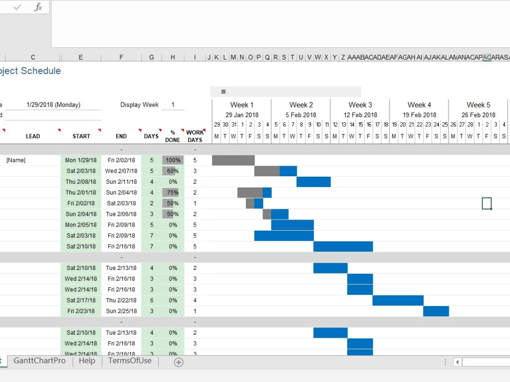Select the Mon 1/29/18 START date cell
The width and height of the screenshot is (510, 382).
[81, 160]
